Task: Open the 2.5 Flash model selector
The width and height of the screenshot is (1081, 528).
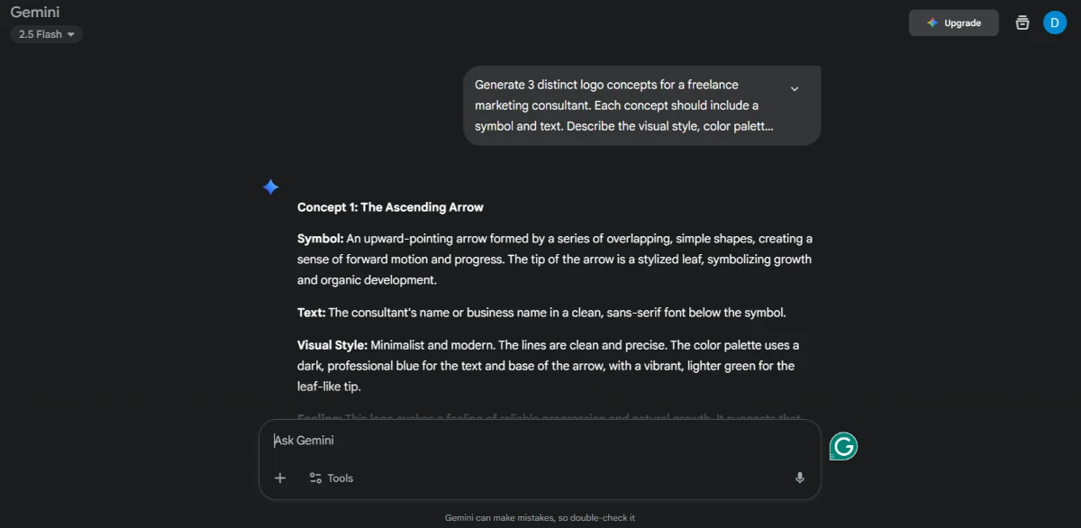Action: coord(47,34)
